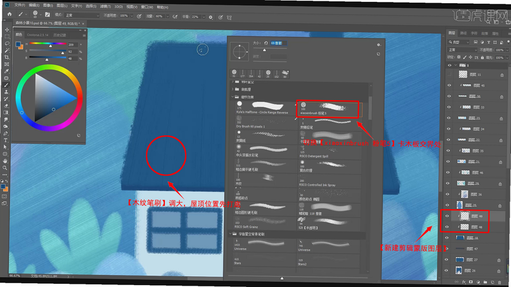Go to the Photoshop home screen icon
511x287 pixels.
click(10, 14)
